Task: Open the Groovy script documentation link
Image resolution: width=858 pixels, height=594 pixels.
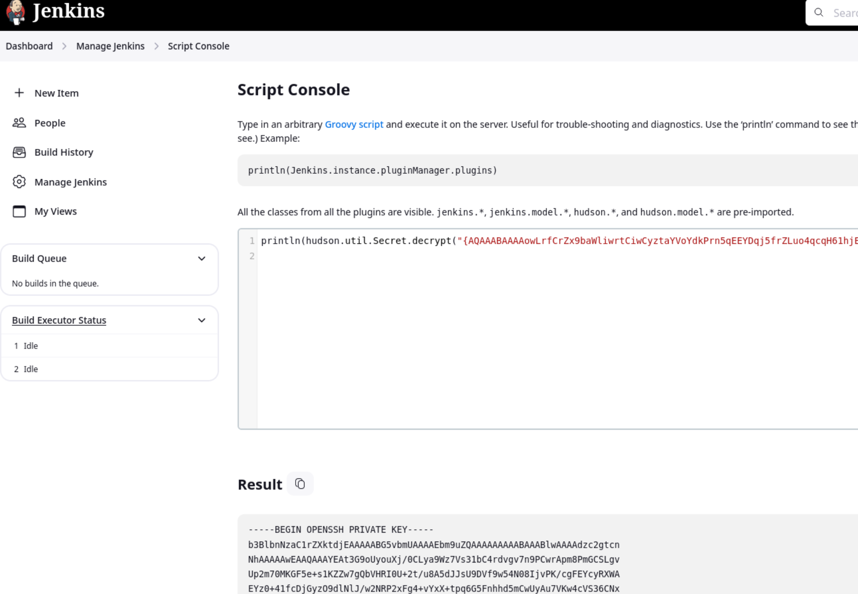Action: point(354,124)
